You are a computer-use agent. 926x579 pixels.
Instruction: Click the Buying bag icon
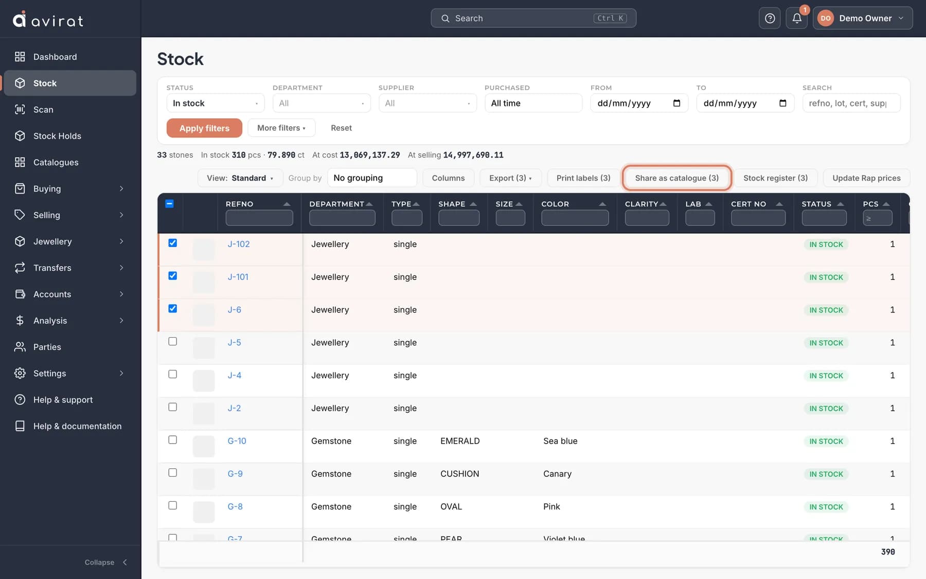click(20, 188)
